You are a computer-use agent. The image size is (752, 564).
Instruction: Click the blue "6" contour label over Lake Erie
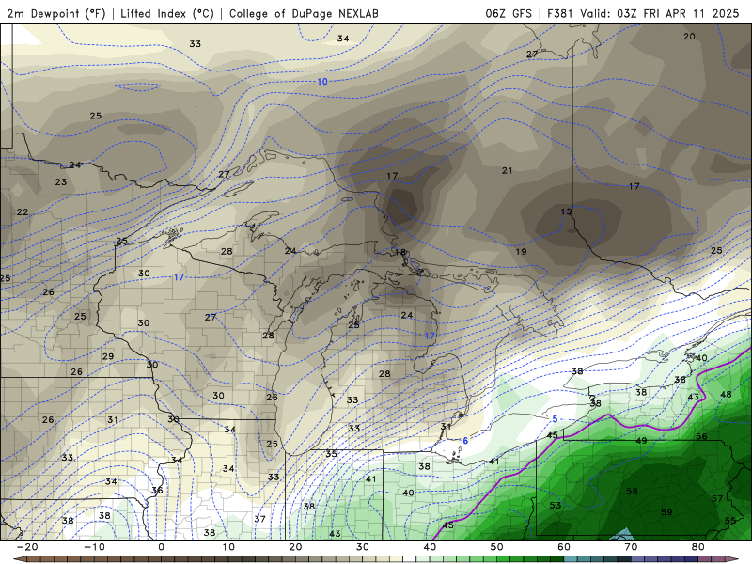click(x=465, y=441)
